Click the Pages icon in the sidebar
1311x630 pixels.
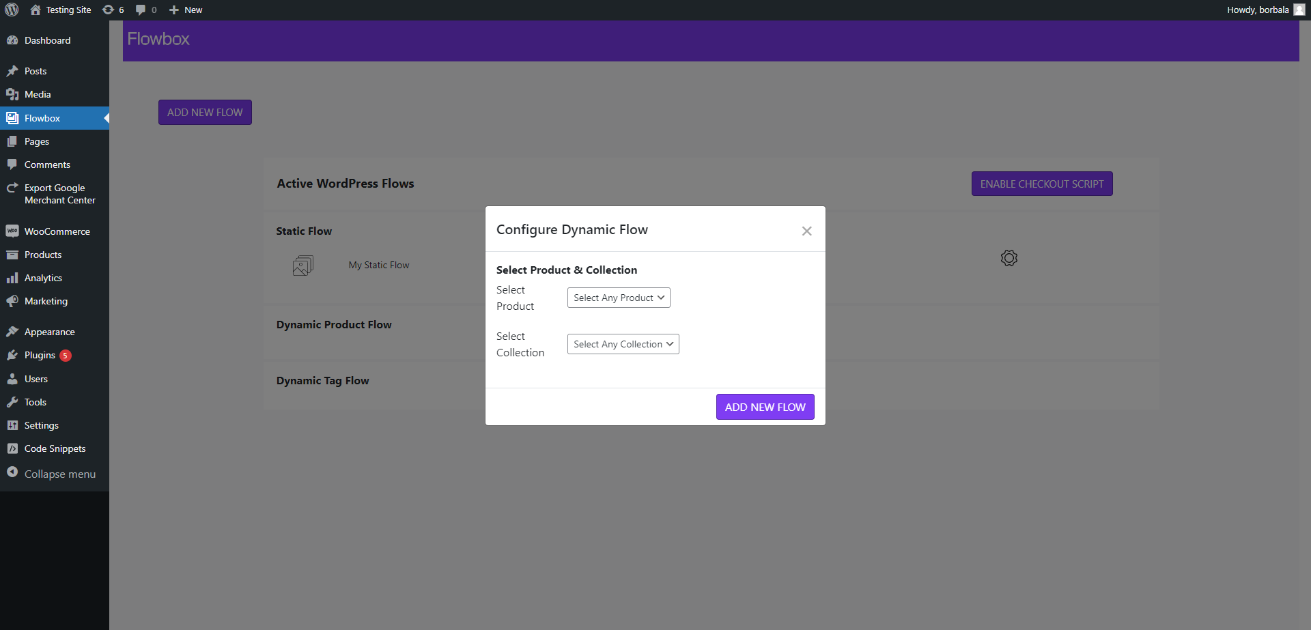pos(12,141)
